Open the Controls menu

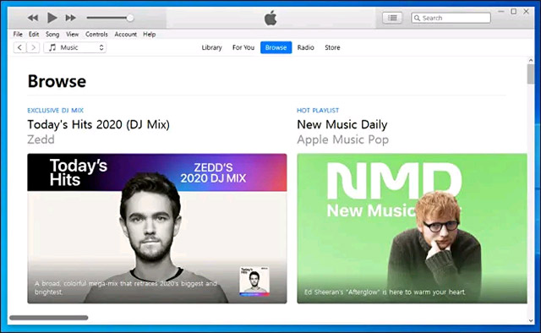click(x=96, y=34)
